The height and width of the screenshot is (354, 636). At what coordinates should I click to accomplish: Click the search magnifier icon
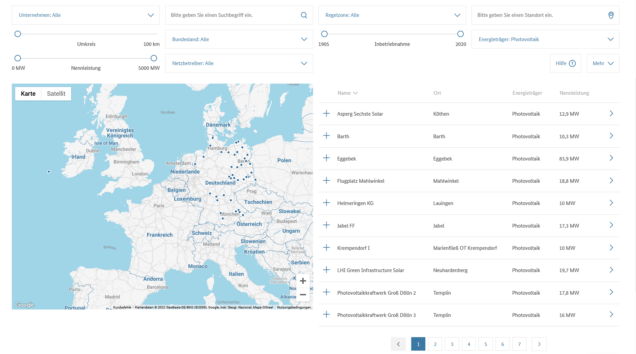304,15
